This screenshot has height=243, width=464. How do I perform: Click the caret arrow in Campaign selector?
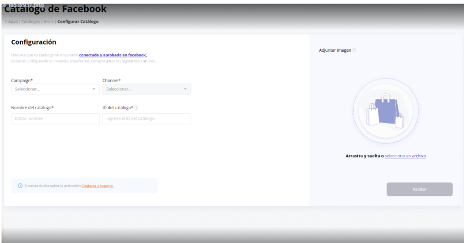93,89
